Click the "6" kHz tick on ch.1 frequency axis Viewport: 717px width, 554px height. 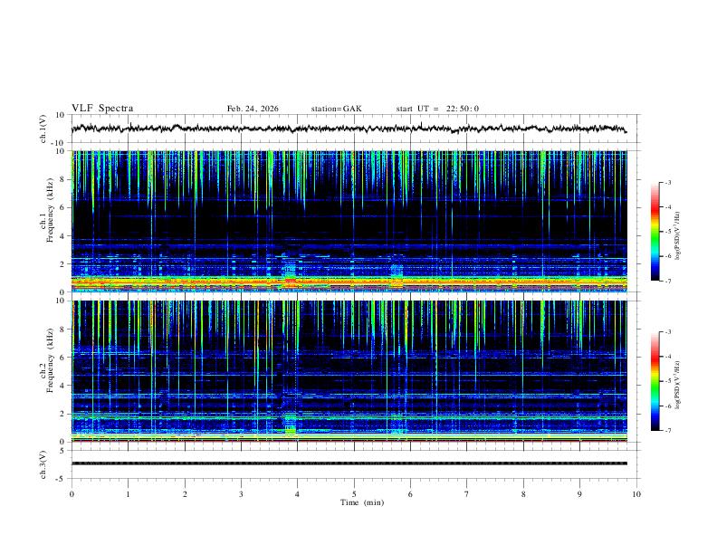click(x=63, y=207)
